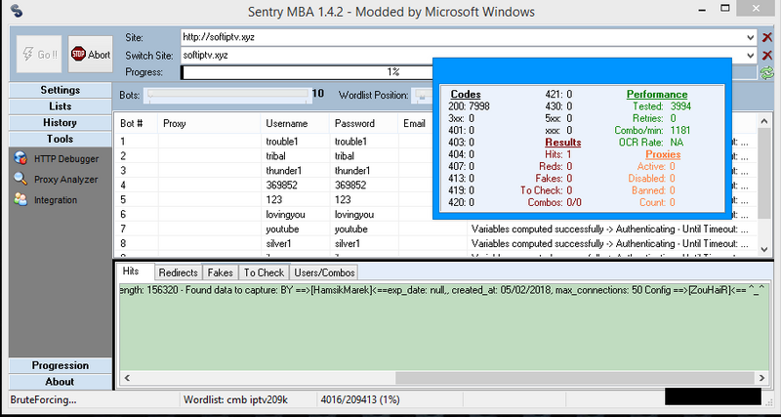Image resolution: width=781 pixels, height=417 pixels.
Task: Click the bot list scroll down arrow
Action: click(764, 249)
